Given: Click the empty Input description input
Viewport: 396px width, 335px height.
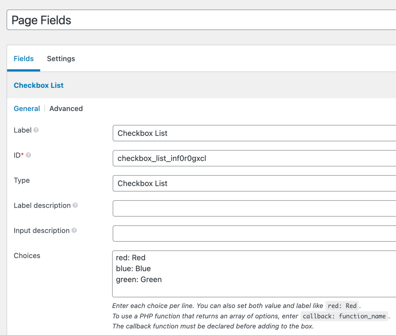Looking at the screenshot, I should pyautogui.click(x=210, y=234).
